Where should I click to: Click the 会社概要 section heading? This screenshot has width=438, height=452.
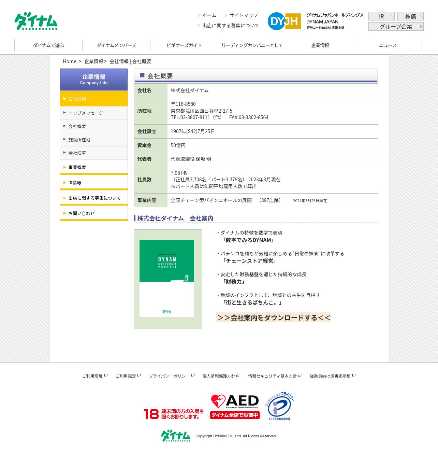click(x=160, y=76)
